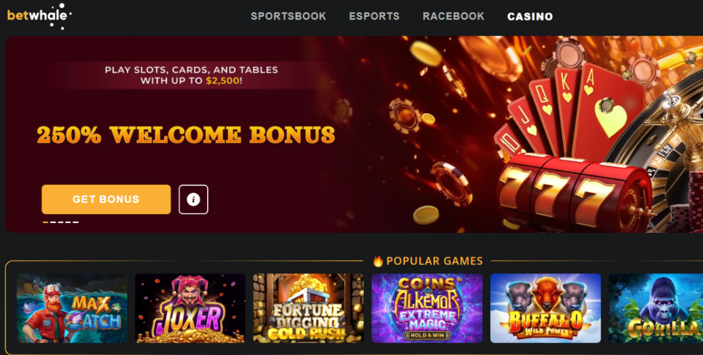Click the 250% Welcome Bonus headline
The height and width of the screenshot is (355, 703).
[186, 135]
